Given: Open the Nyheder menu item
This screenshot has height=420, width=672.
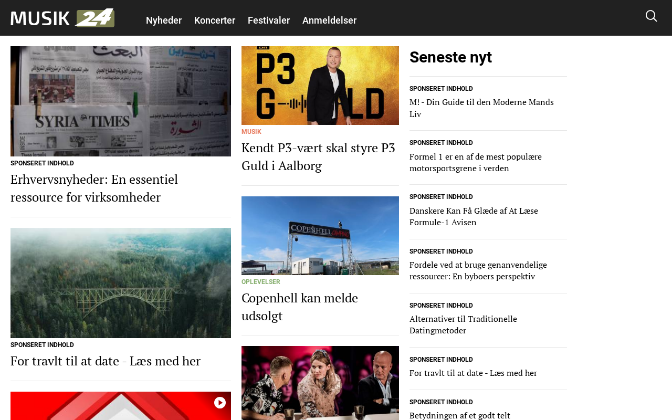Looking at the screenshot, I should pyautogui.click(x=164, y=20).
